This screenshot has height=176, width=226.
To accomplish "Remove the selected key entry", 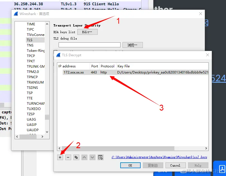I will [68, 157].
